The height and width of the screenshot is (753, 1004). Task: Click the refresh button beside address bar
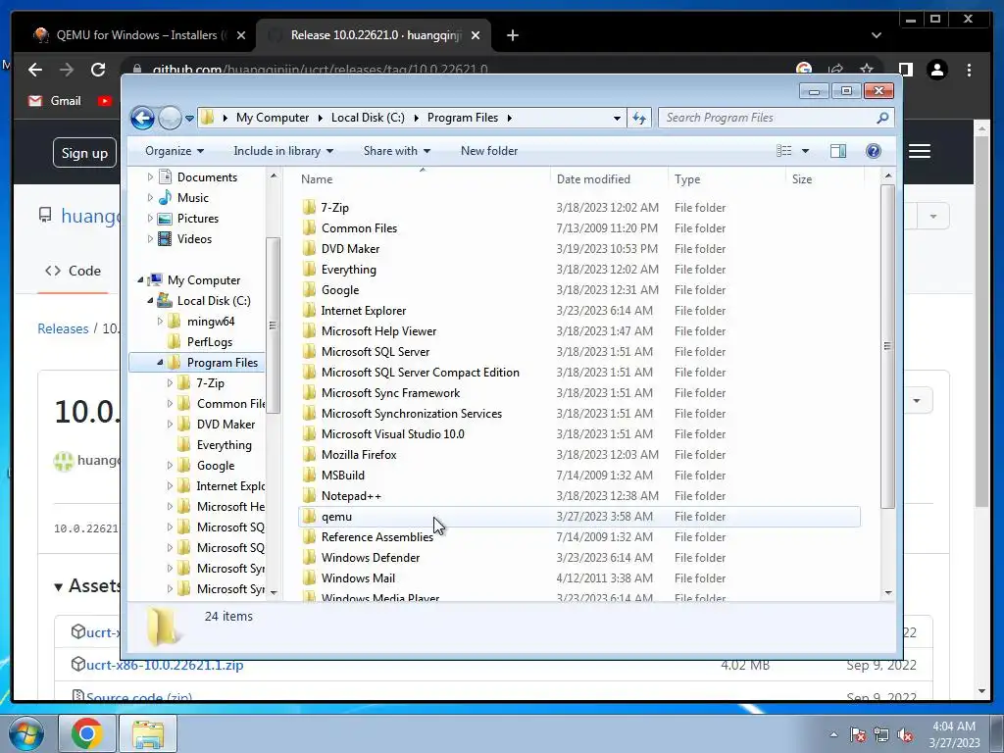point(639,118)
